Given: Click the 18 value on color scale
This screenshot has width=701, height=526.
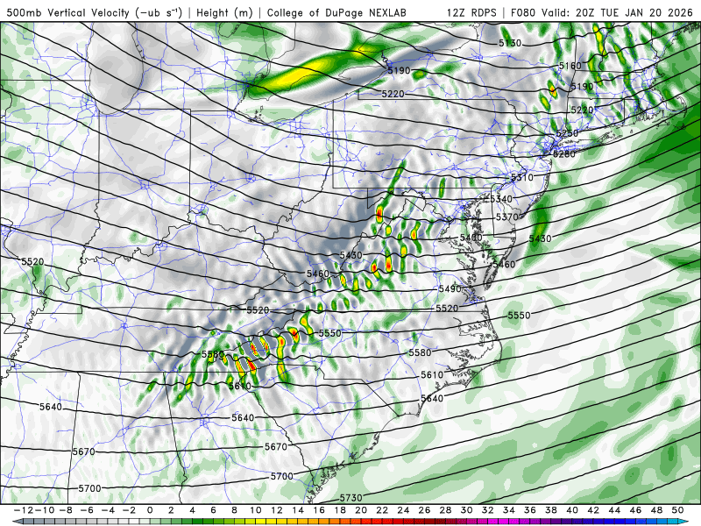Looking at the screenshot, I should click(x=340, y=510).
